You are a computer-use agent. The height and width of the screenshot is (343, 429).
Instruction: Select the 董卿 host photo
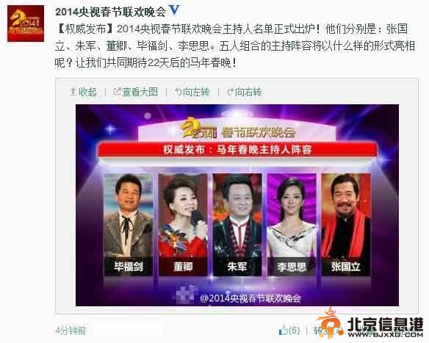(x=183, y=225)
